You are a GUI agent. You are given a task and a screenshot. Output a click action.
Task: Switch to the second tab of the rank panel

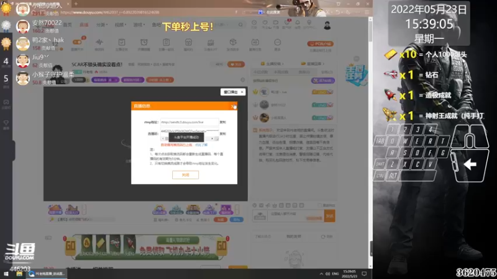pyautogui.click(x=281, y=72)
